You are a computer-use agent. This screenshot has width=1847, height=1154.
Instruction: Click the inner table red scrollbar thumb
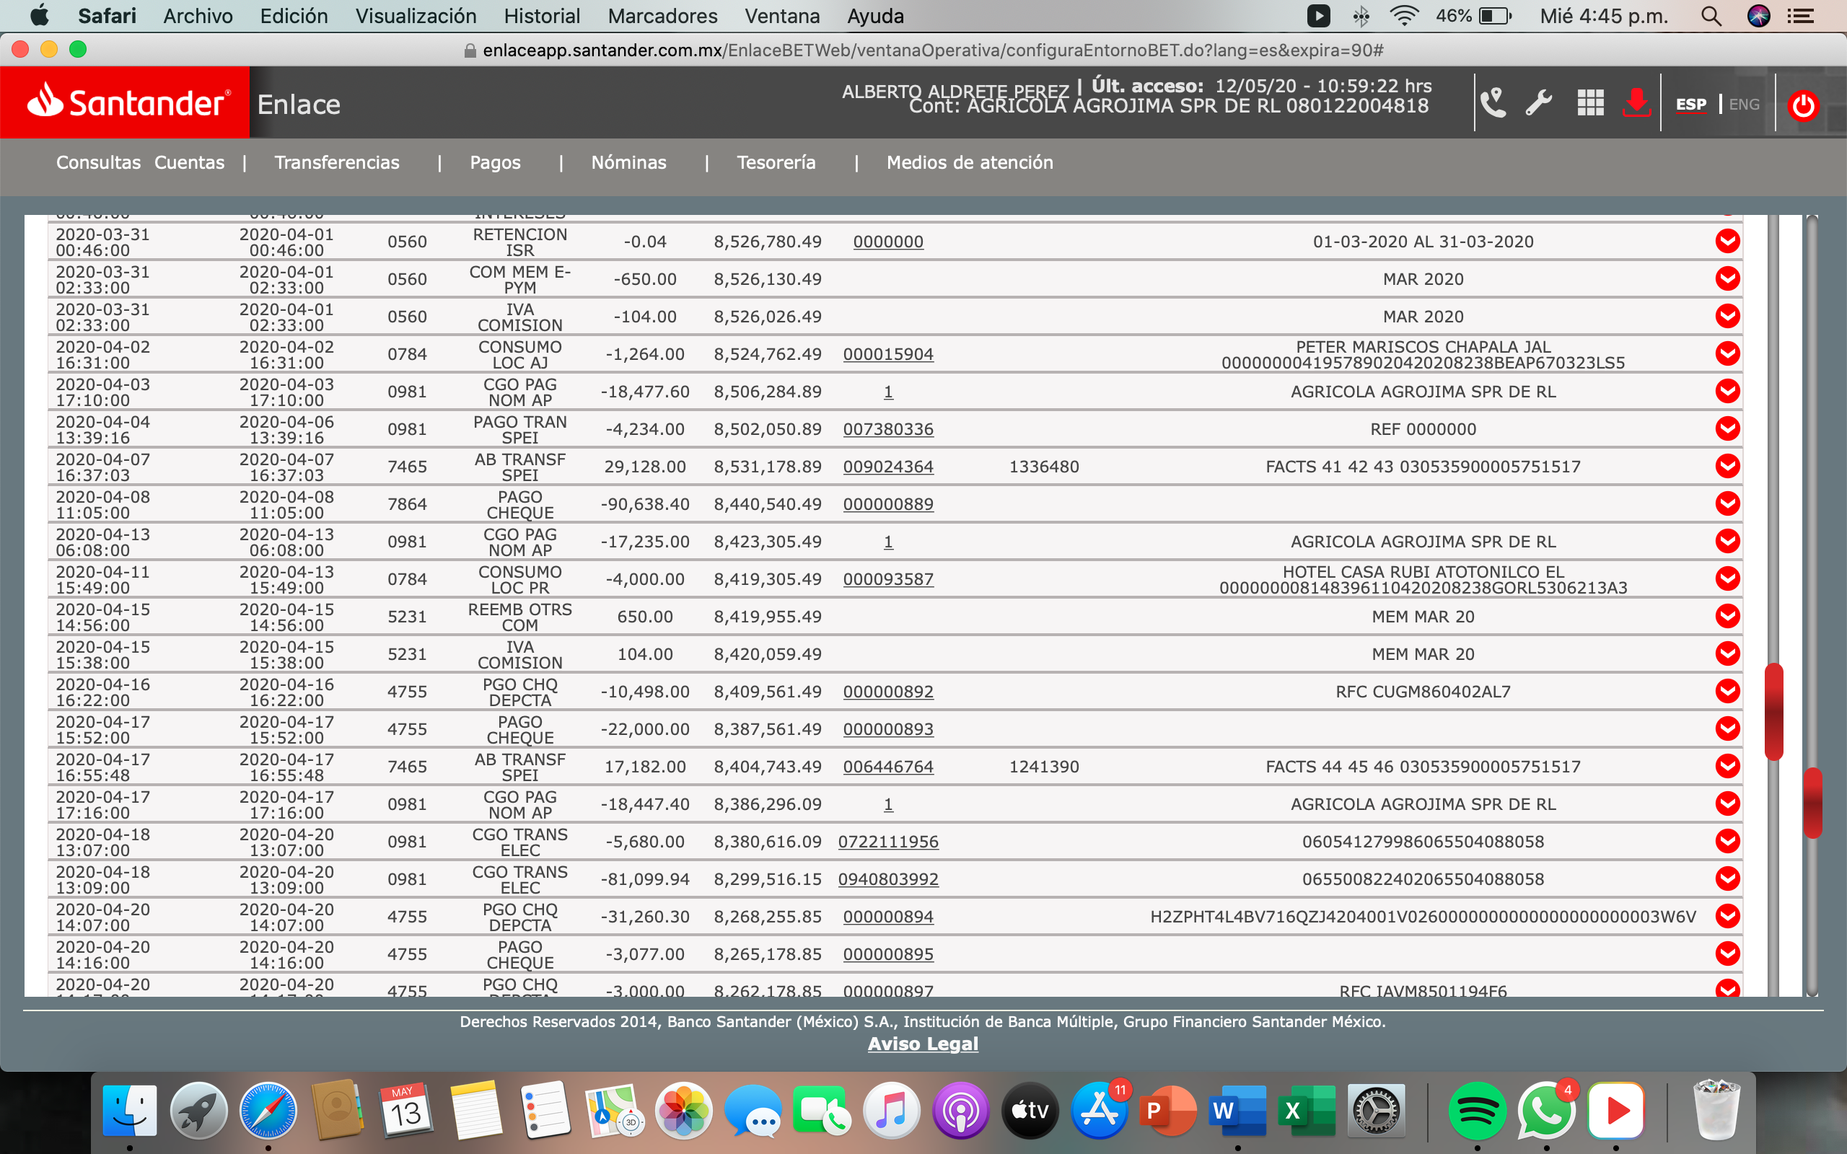click(1773, 711)
